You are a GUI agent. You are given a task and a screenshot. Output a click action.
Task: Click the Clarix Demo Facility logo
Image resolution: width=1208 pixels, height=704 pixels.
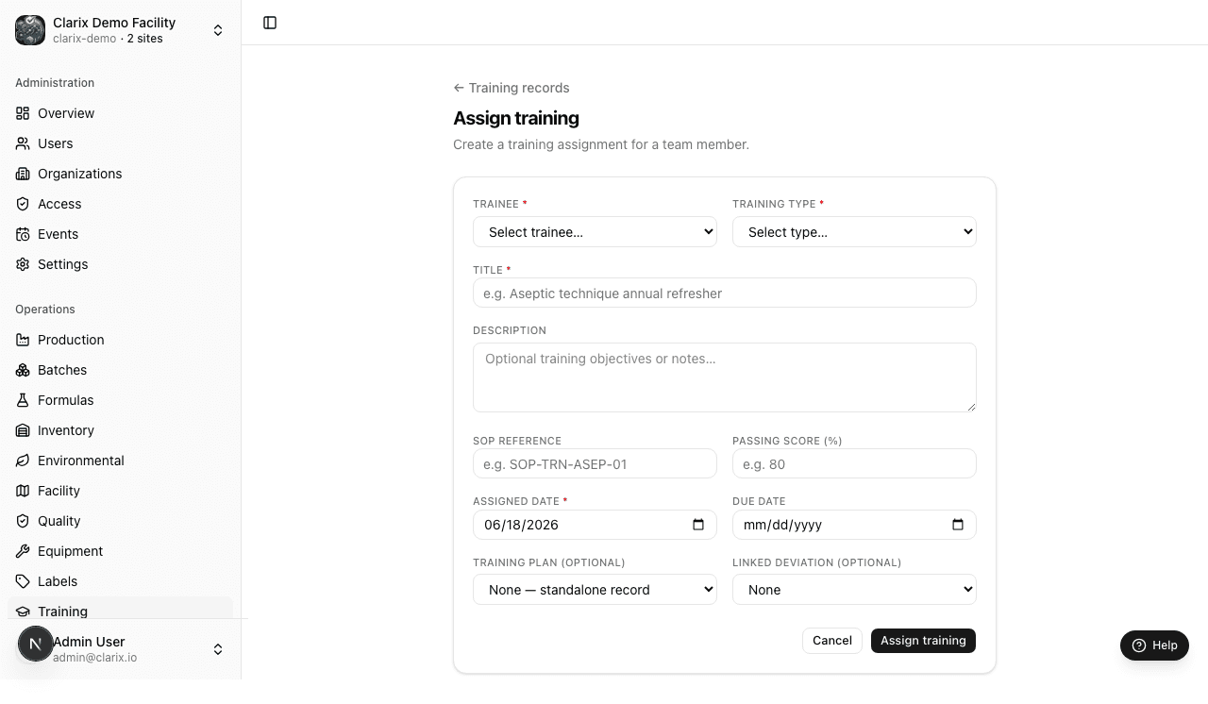click(30, 30)
